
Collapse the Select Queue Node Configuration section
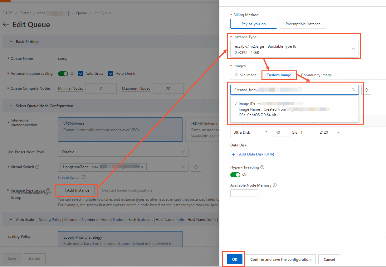[11, 106]
